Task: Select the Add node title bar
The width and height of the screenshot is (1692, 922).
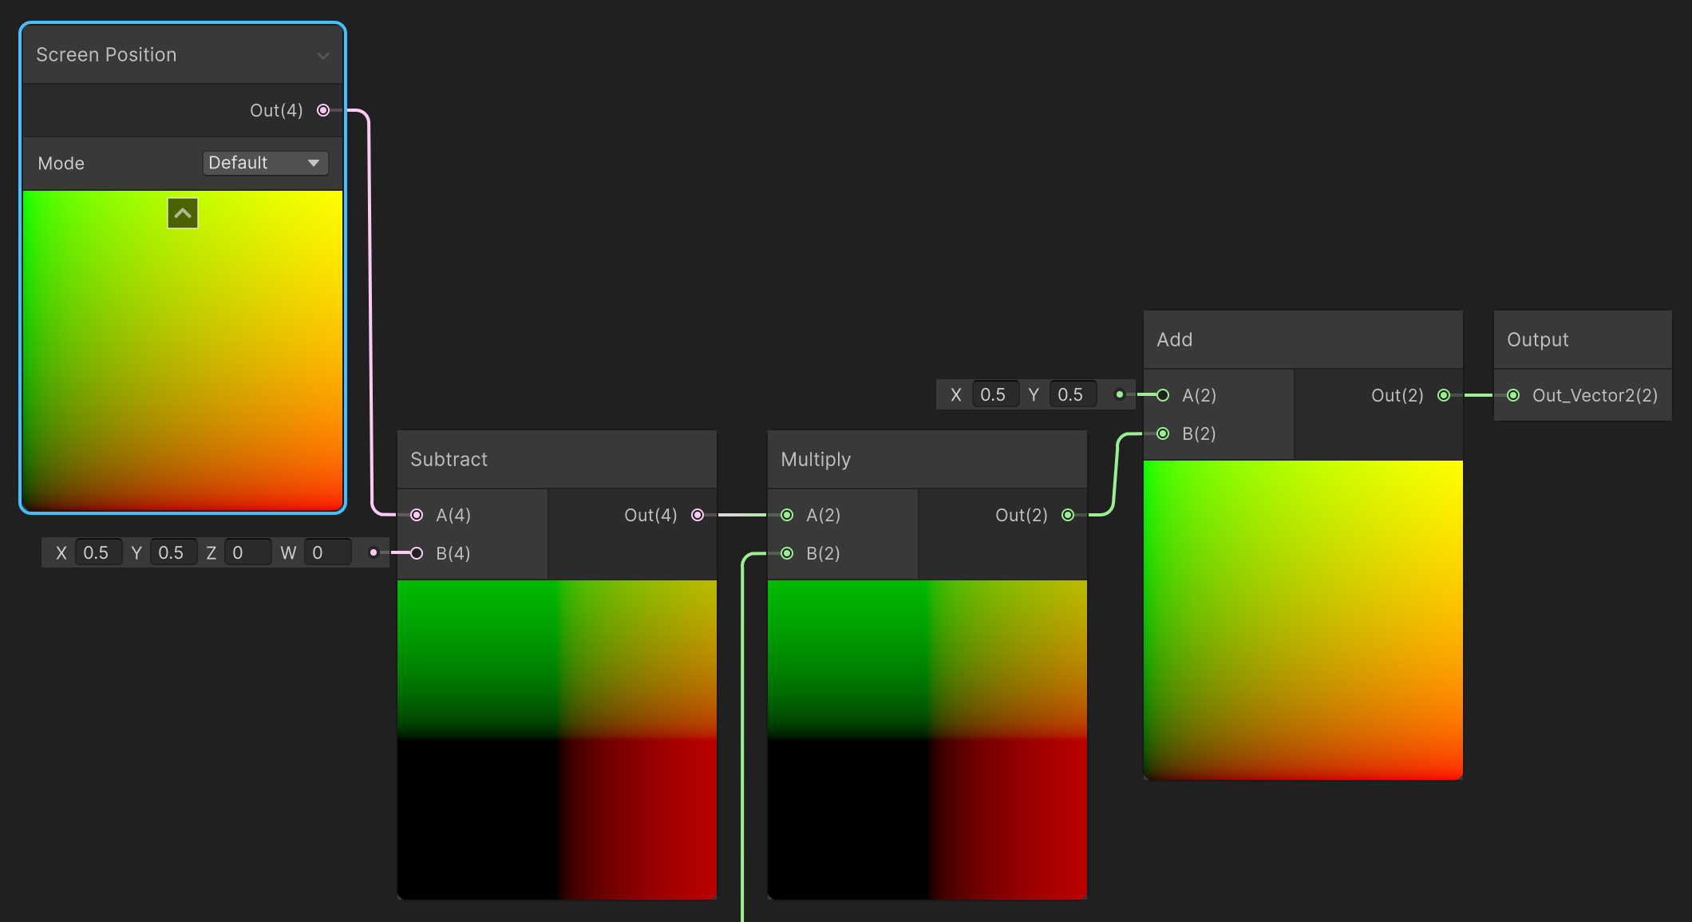Action: pos(1301,339)
